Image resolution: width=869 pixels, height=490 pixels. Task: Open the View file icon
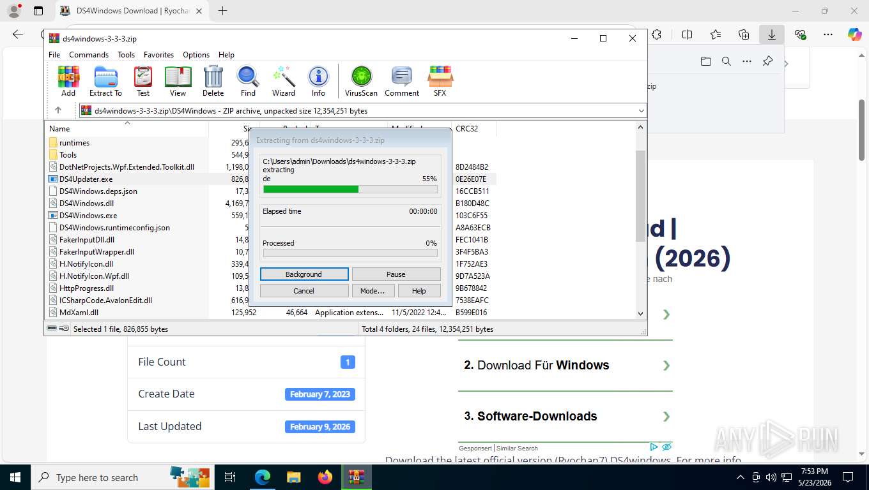click(x=178, y=80)
